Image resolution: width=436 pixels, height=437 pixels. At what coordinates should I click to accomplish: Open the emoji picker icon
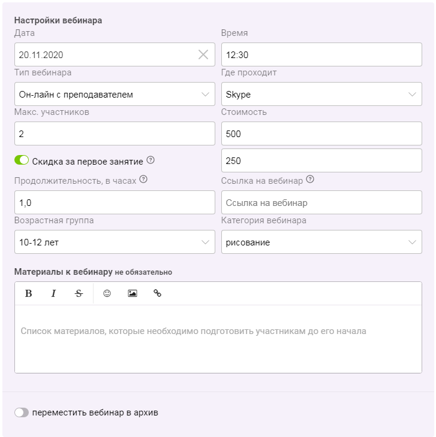(x=107, y=293)
